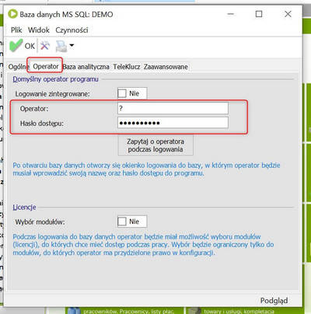311x314 pixels.
Task: Click the green app logo icon
Action: tap(12, 14)
